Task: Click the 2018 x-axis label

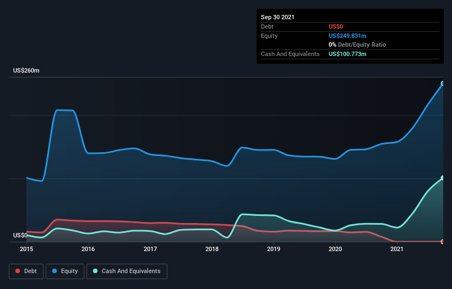Action: tap(212, 249)
